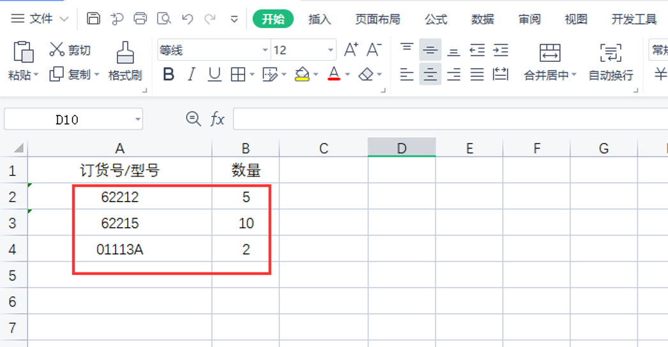Increase font size with A+ icon
Viewport: 668px width, 347px height.
pos(351,50)
